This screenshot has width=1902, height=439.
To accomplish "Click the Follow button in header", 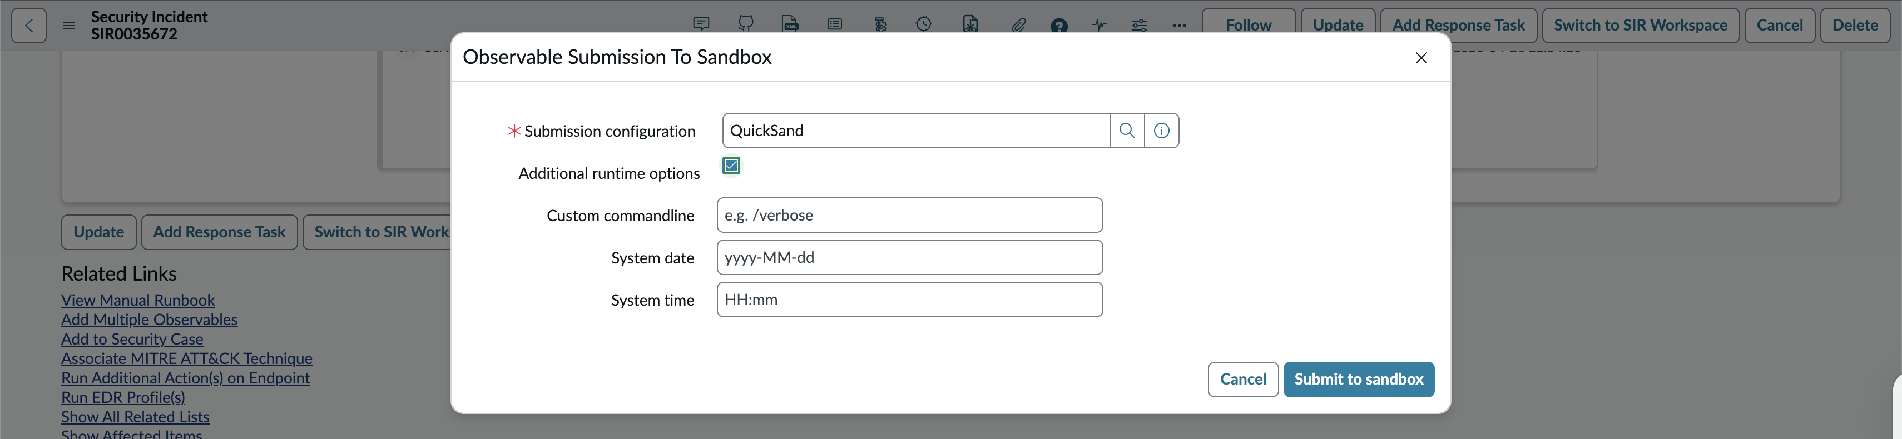I will click(x=1249, y=26).
